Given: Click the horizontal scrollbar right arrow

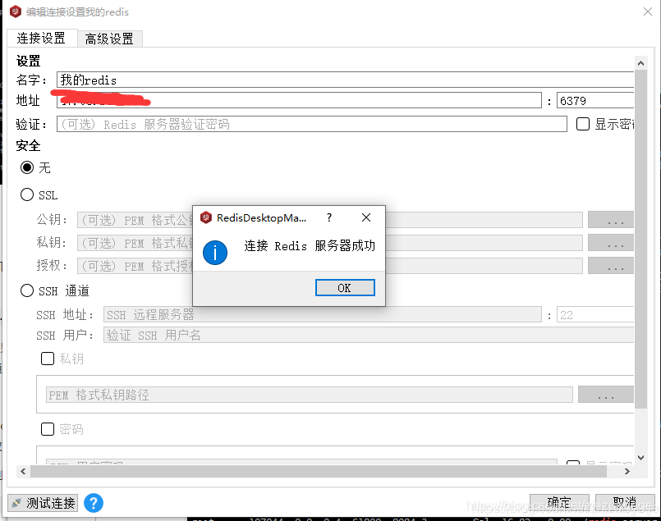Looking at the screenshot, I should pos(627,471).
